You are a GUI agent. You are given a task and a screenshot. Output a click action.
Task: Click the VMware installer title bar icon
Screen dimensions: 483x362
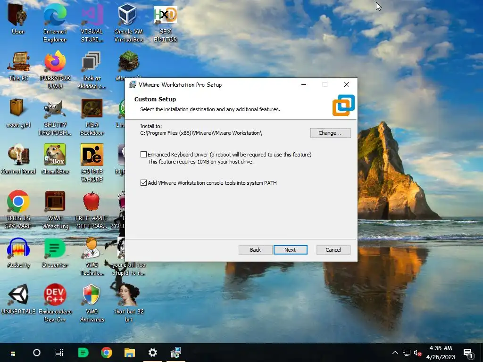[x=133, y=85]
